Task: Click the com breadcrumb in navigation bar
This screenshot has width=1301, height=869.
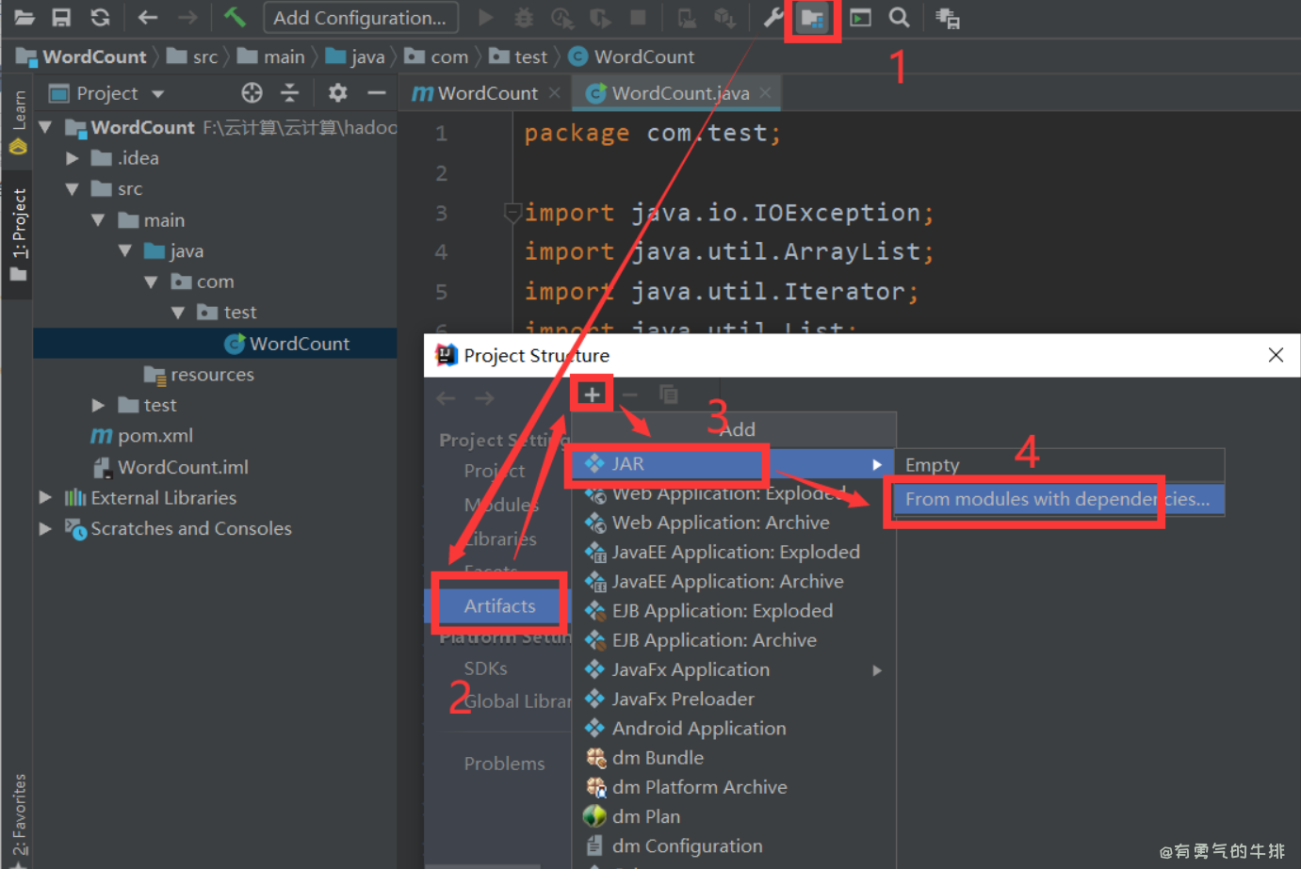Action: (437, 56)
